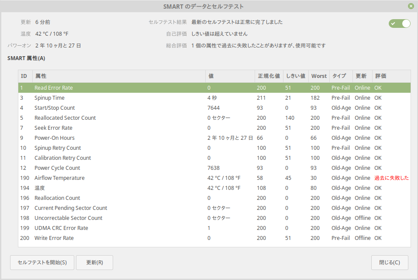Click the Offline status of Write Error Rate

coord(363,238)
